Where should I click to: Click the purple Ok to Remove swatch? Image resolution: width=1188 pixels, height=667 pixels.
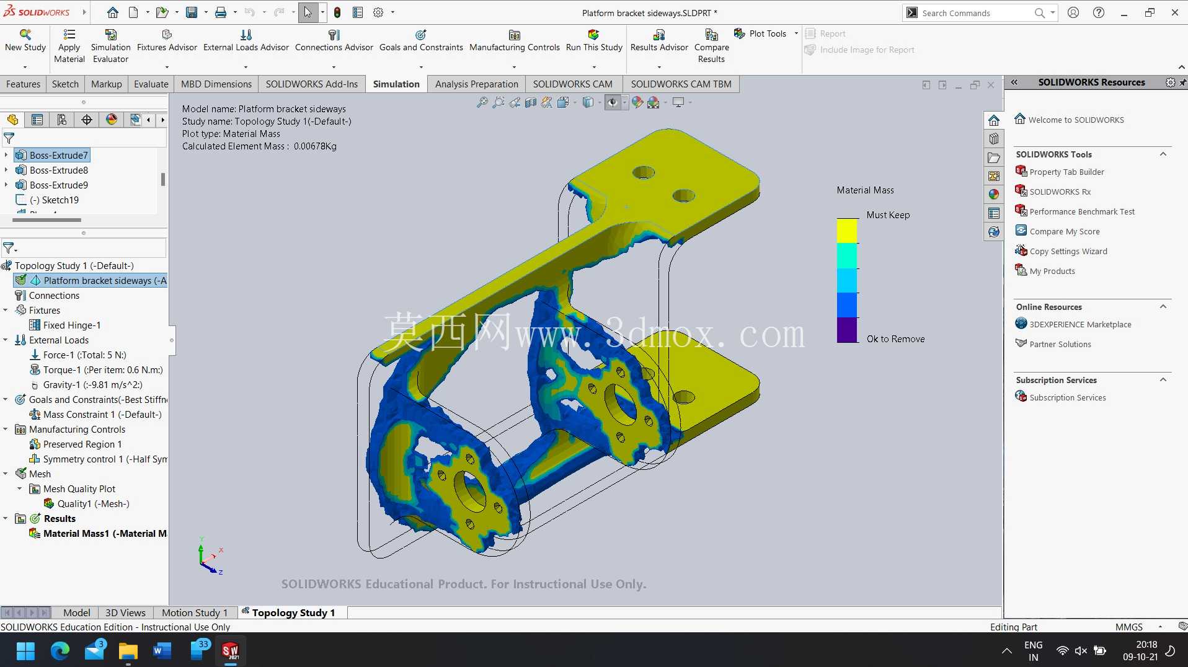[x=847, y=330]
